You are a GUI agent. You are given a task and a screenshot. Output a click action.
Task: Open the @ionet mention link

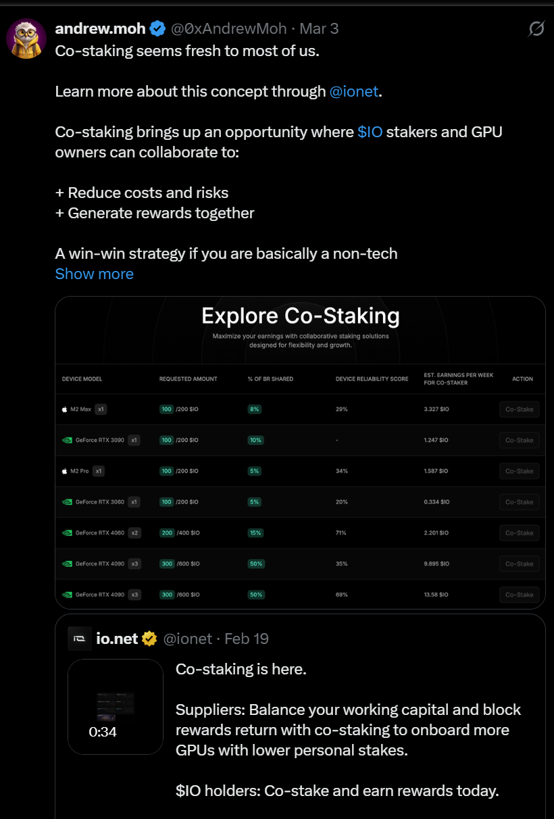click(353, 91)
